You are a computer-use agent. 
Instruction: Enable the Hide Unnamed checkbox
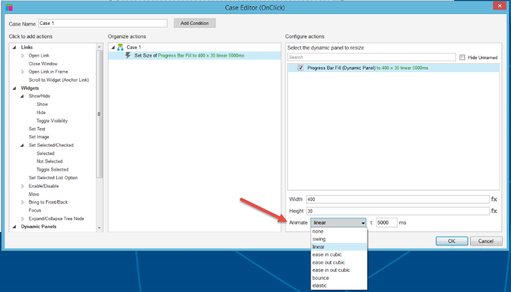click(462, 57)
